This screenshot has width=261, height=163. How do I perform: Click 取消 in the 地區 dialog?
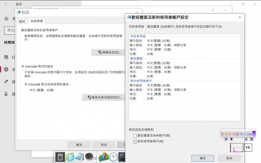click(x=104, y=145)
